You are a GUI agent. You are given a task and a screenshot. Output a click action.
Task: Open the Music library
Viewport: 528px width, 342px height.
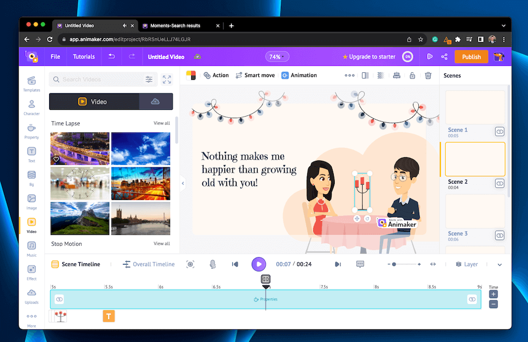pyautogui.click(x=32, y=249)
